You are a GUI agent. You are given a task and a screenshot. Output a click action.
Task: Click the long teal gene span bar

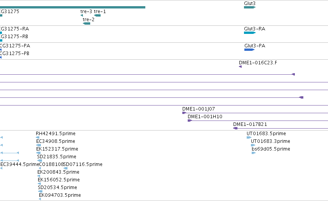click(72, 7)
